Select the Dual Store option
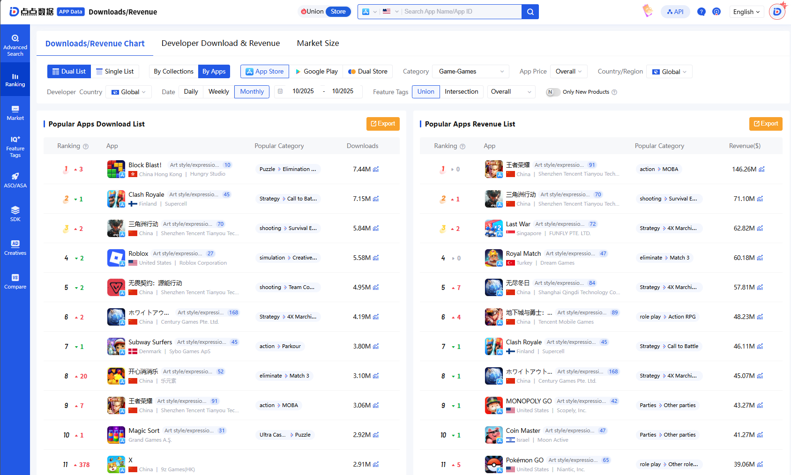Image resolution: width=791 pixels, height=475 pixels. point(368,71)
